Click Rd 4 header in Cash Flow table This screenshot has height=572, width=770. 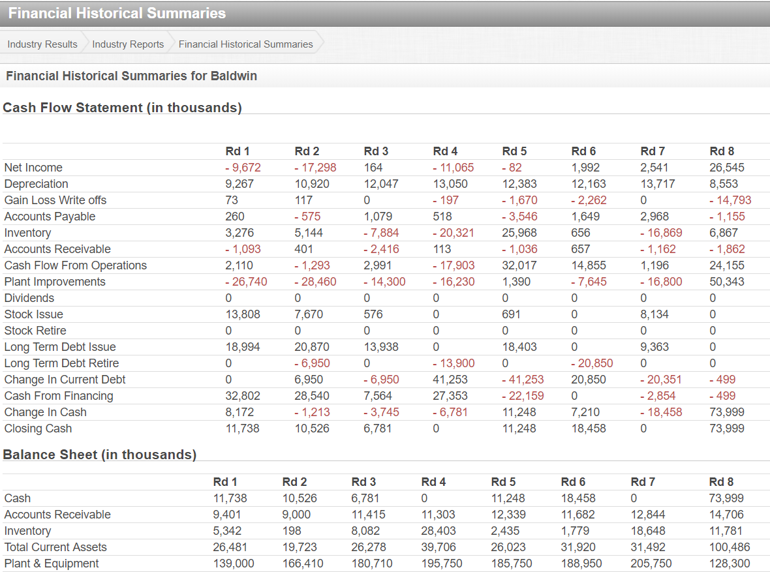445,151
